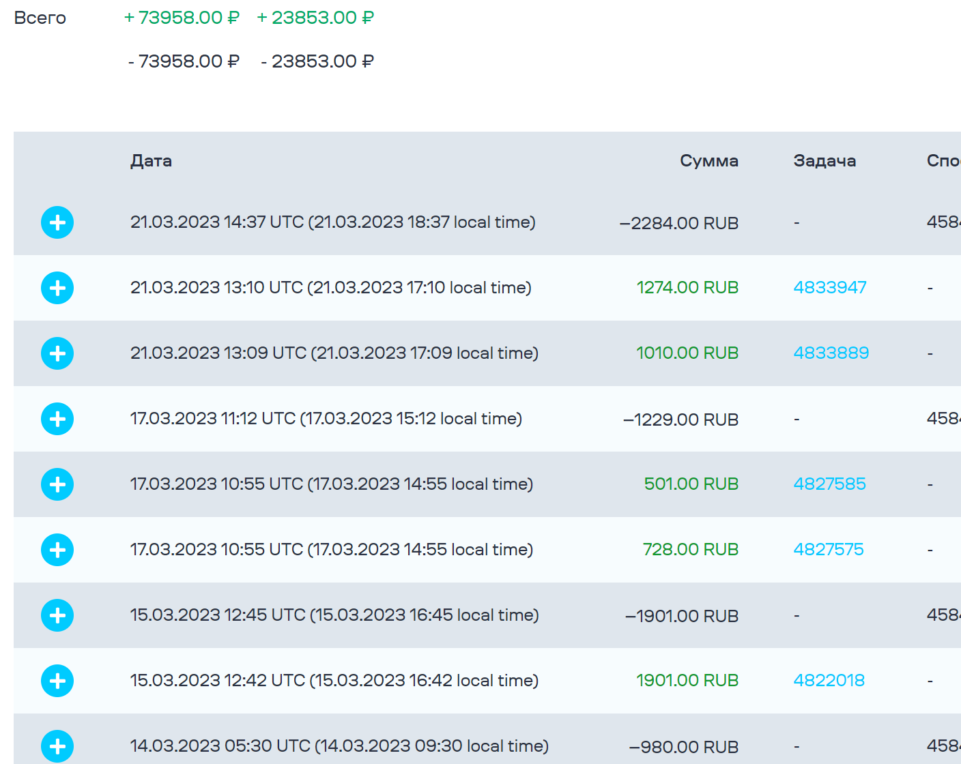Screen dimensions: 961x764
Task: Click the date 14.03.2023 05:30 UTC
Action: point(220,746)
